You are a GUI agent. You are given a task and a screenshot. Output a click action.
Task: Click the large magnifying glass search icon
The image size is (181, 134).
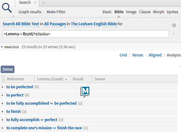[7, 8]
